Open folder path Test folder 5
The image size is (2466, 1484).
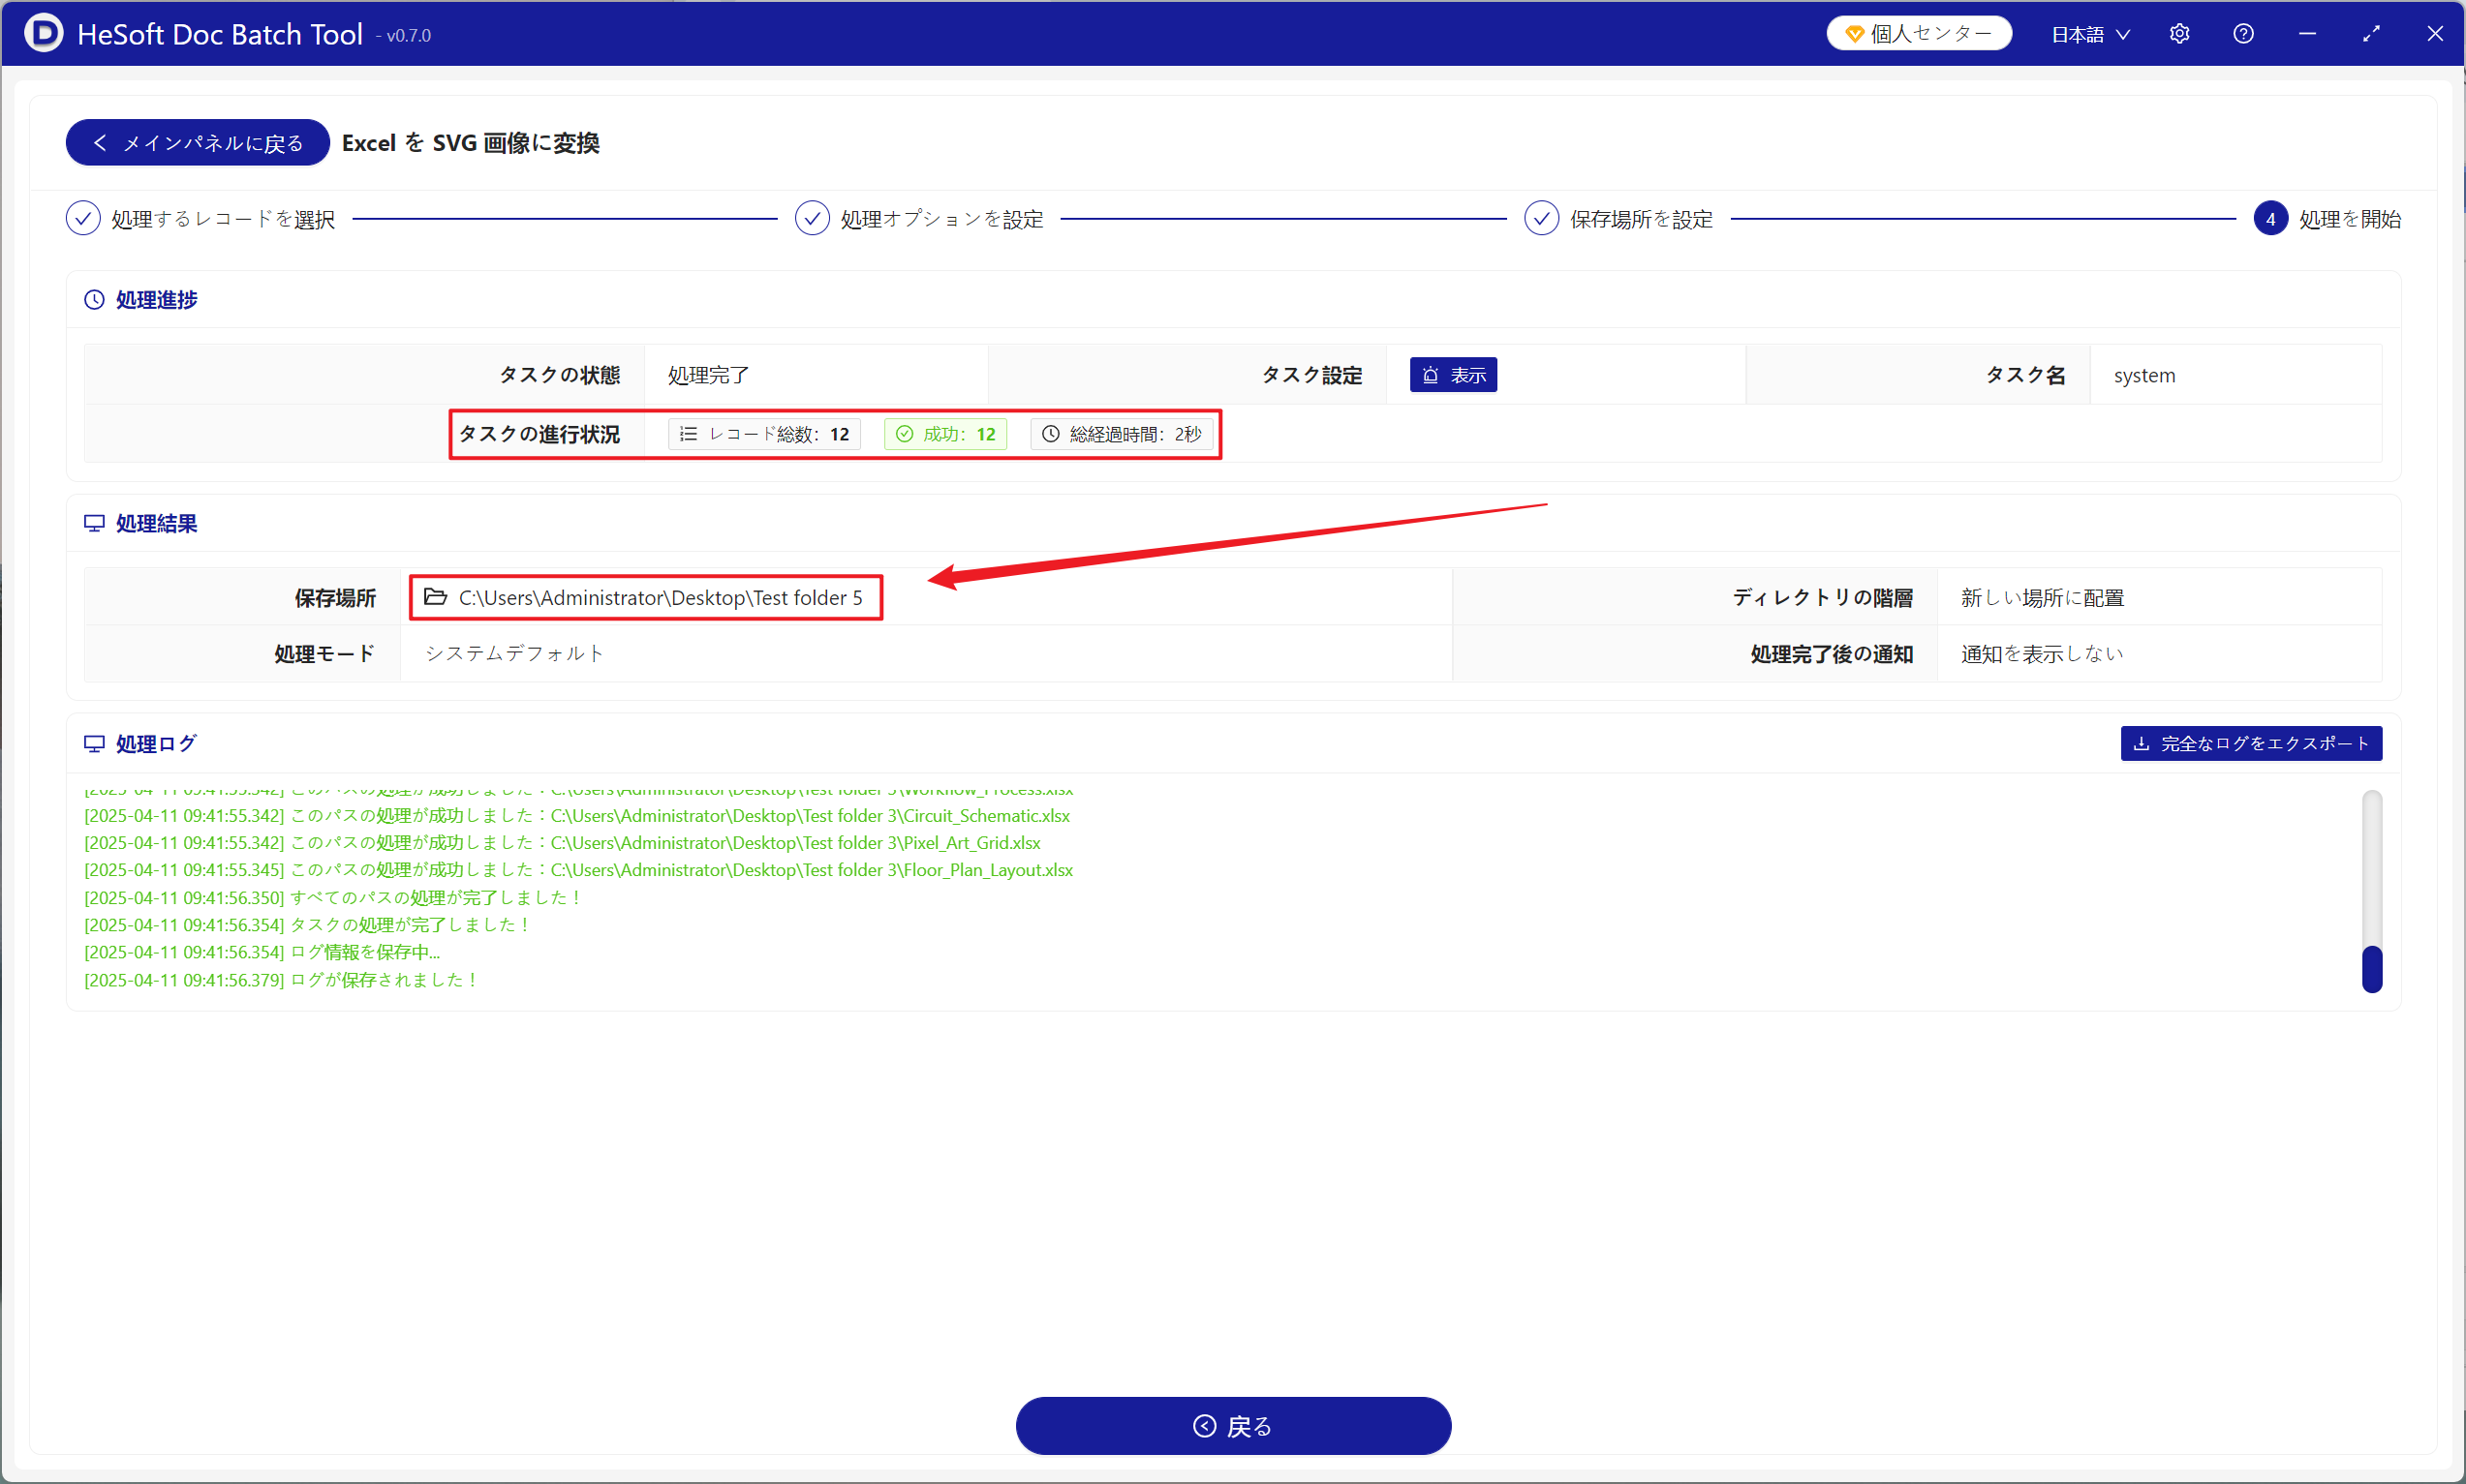(661, 598)
